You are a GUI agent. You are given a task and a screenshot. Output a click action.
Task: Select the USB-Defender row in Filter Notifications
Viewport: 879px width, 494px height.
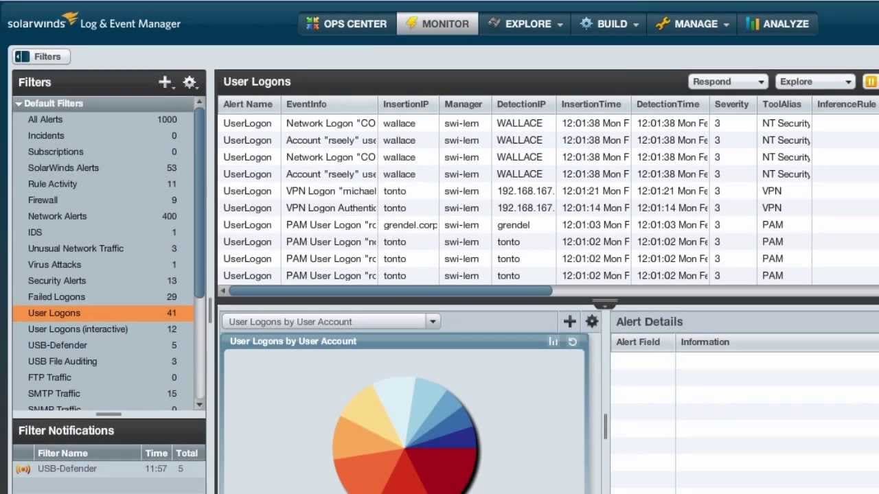tap(109, 469)
